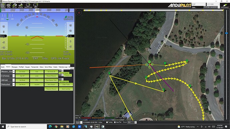Enable the Tuning checkbox
Viewport: 230px width, 129px height.
[x=107, y=122]
